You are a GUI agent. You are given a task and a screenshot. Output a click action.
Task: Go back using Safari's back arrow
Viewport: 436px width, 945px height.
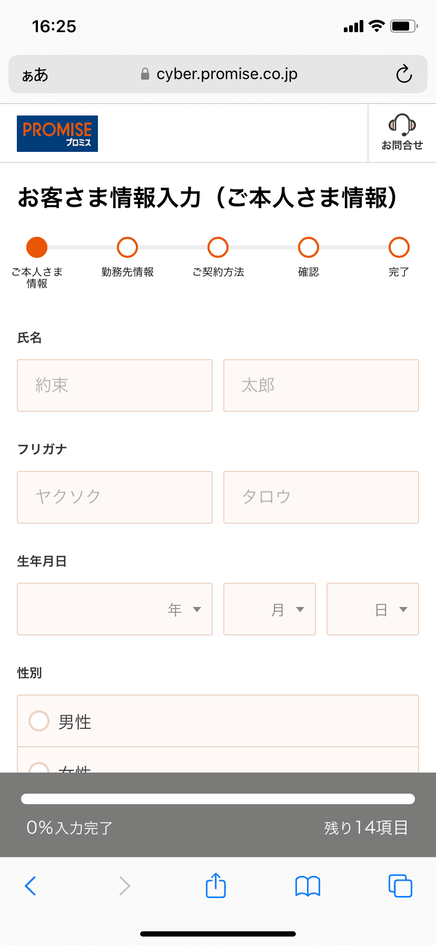pos(31,885)
